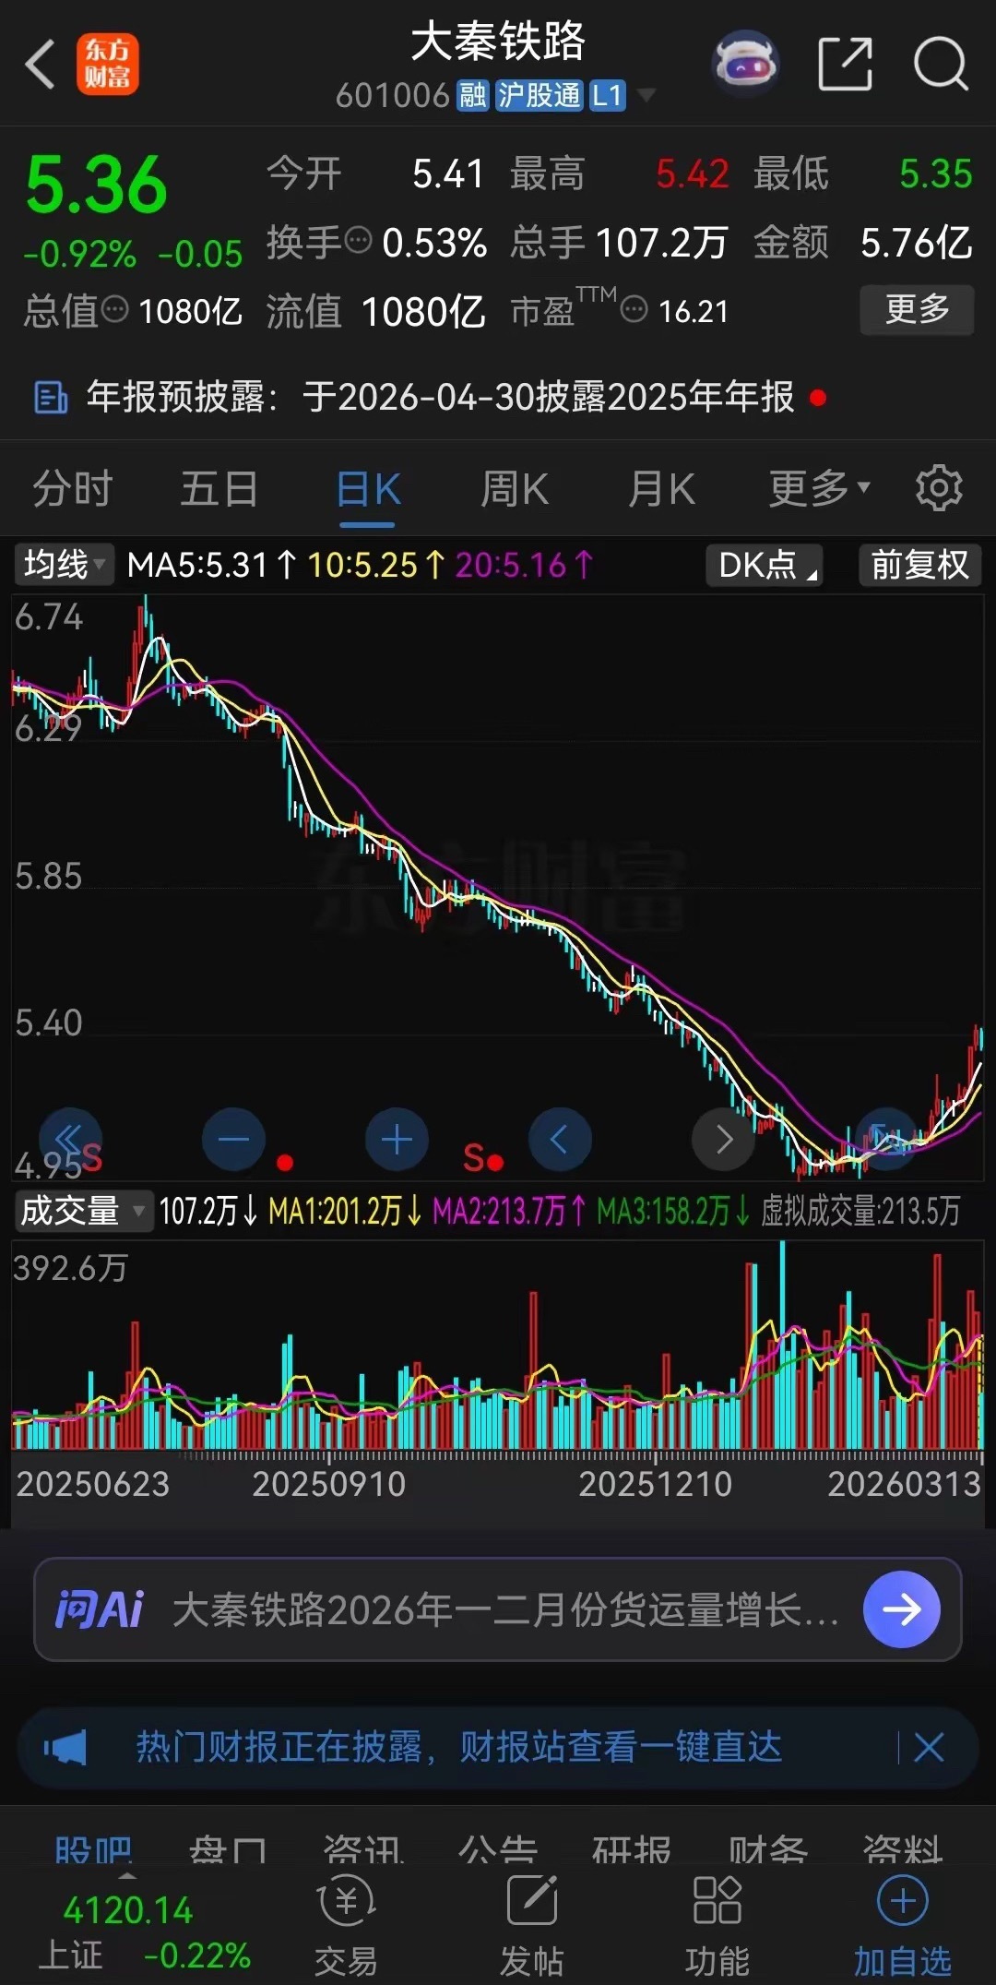Submit the AI query arrow button
This screenshot has width=996, height=1985.
[x=901, y=1609]
